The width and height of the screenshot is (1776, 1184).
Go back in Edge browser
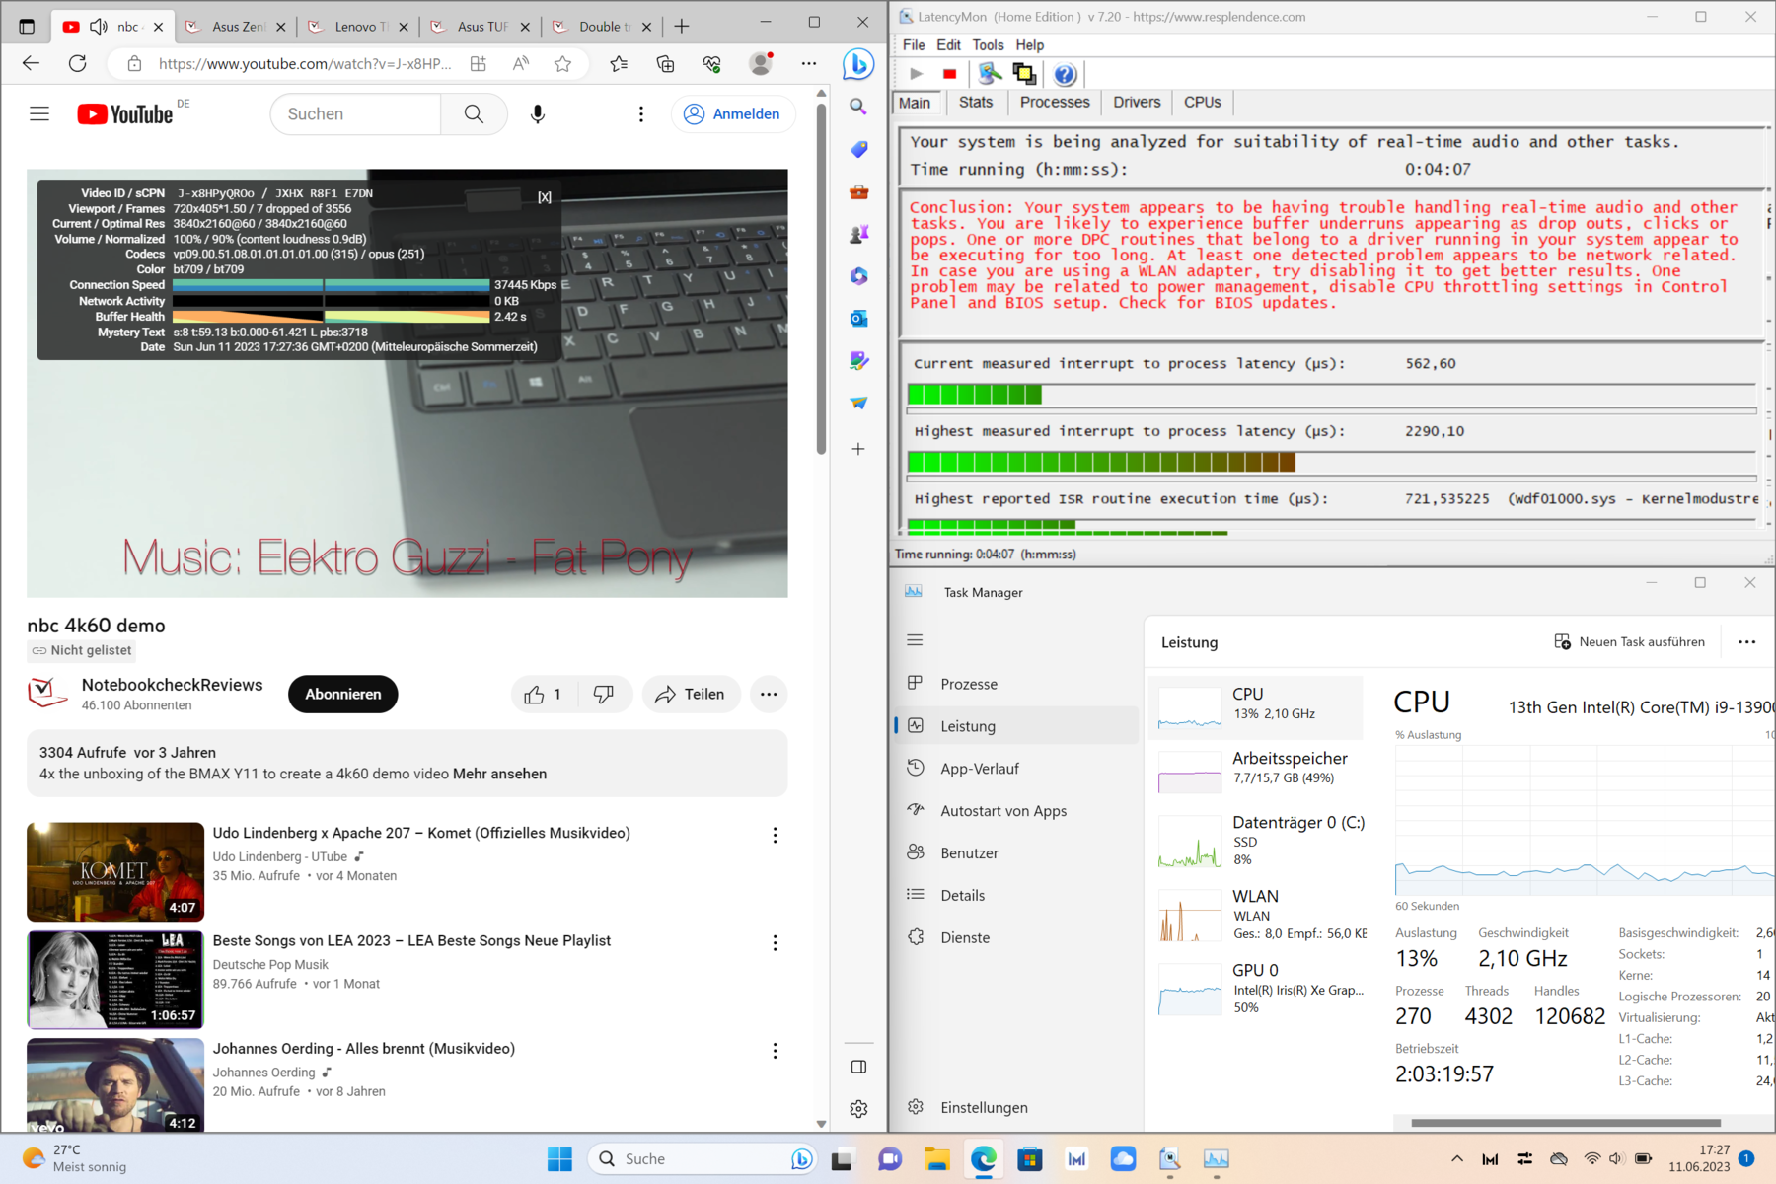click(31, 64)
